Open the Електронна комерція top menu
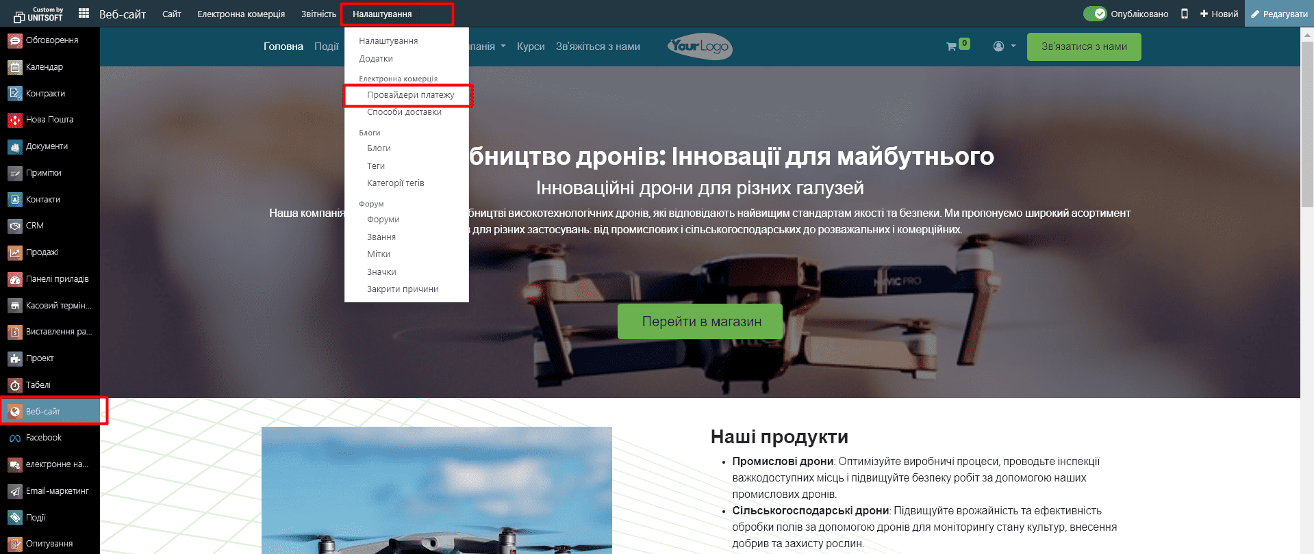 click(x=241, y=14)
